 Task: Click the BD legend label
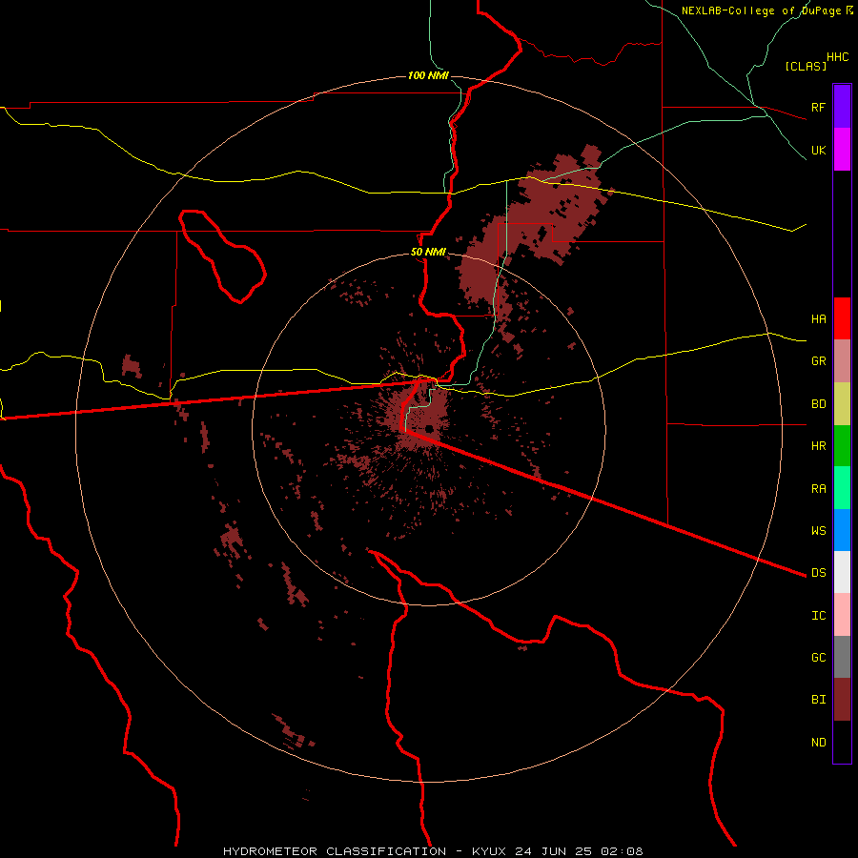click(x=818, y=403)
